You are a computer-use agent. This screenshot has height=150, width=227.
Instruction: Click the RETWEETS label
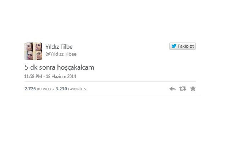coord(45,89)
